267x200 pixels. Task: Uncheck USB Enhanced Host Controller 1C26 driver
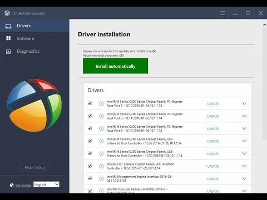(x=90, y=141)
